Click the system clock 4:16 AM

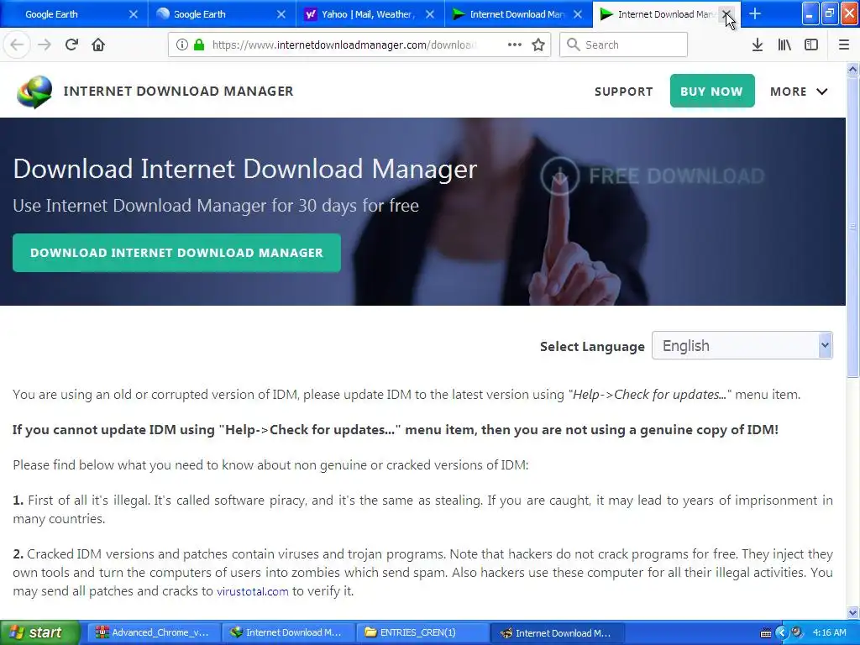point(829,632)
